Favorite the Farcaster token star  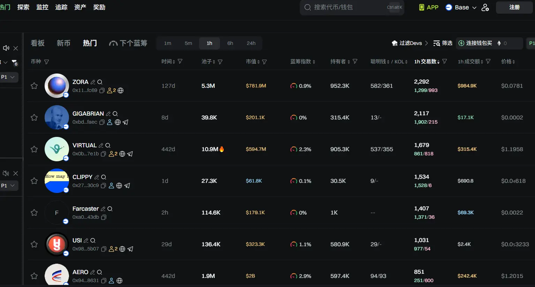tap(34, 212)
